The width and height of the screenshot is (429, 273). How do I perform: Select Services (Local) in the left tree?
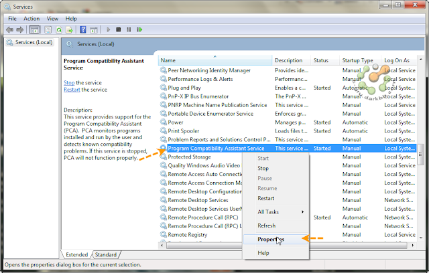(x=29, y=42)
